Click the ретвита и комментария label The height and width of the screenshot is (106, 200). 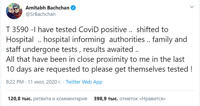pos(60,99)
